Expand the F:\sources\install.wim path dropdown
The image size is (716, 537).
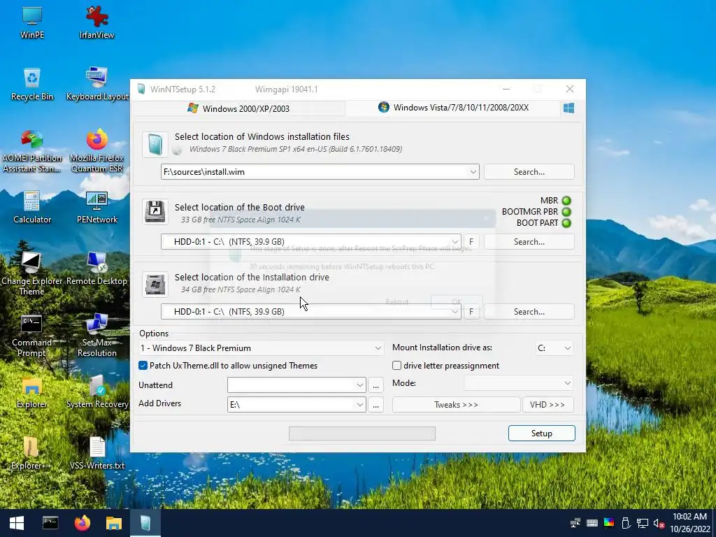coord(473,172)
